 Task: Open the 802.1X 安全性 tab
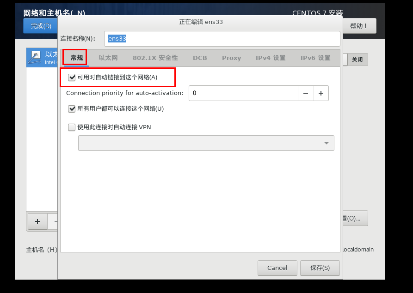pos(155,58)
